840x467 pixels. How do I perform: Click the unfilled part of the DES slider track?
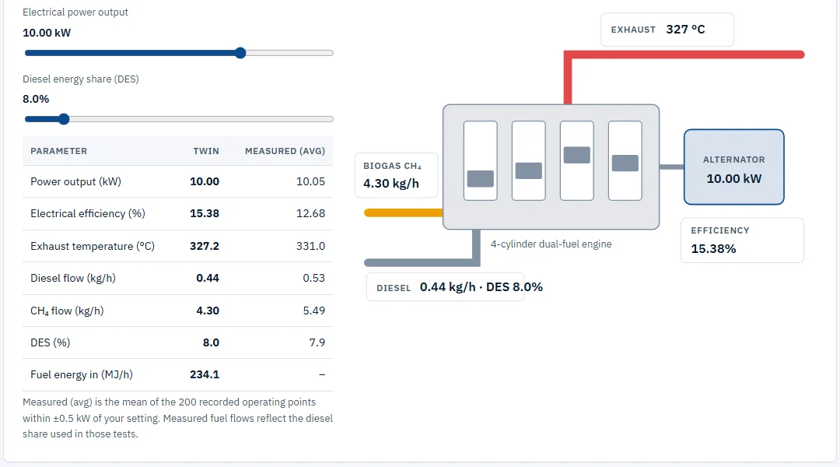201,119
